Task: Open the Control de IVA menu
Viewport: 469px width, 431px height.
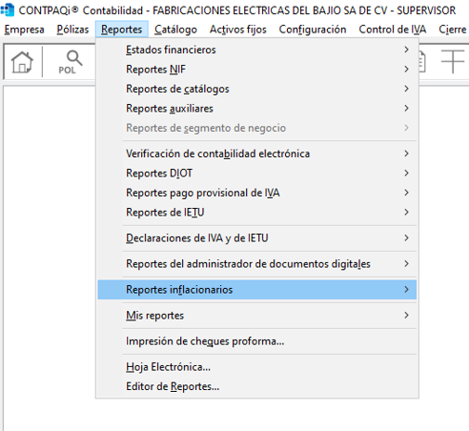Action: (x=393, y=30)
